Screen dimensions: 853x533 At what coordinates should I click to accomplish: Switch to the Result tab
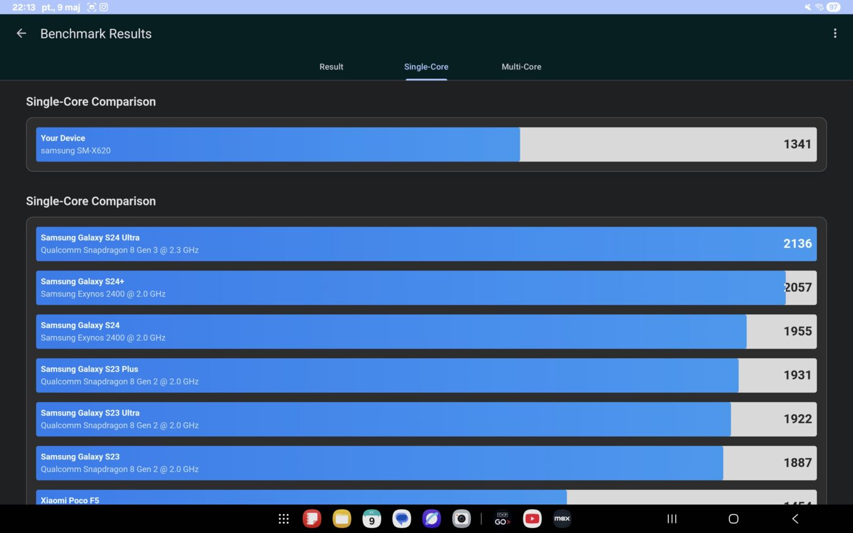[331, 67]
